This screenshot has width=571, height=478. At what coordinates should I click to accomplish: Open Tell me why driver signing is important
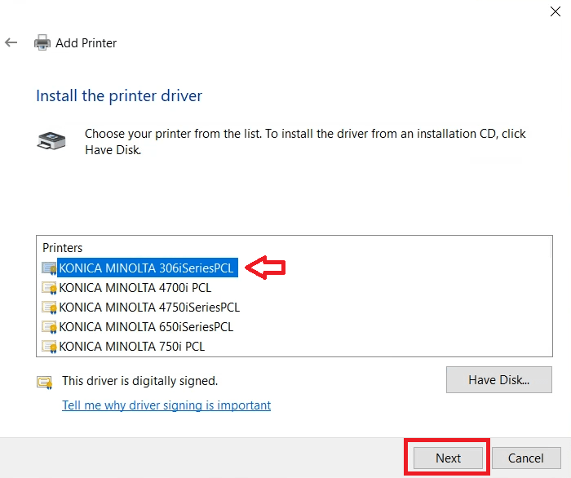coord(166,405)
